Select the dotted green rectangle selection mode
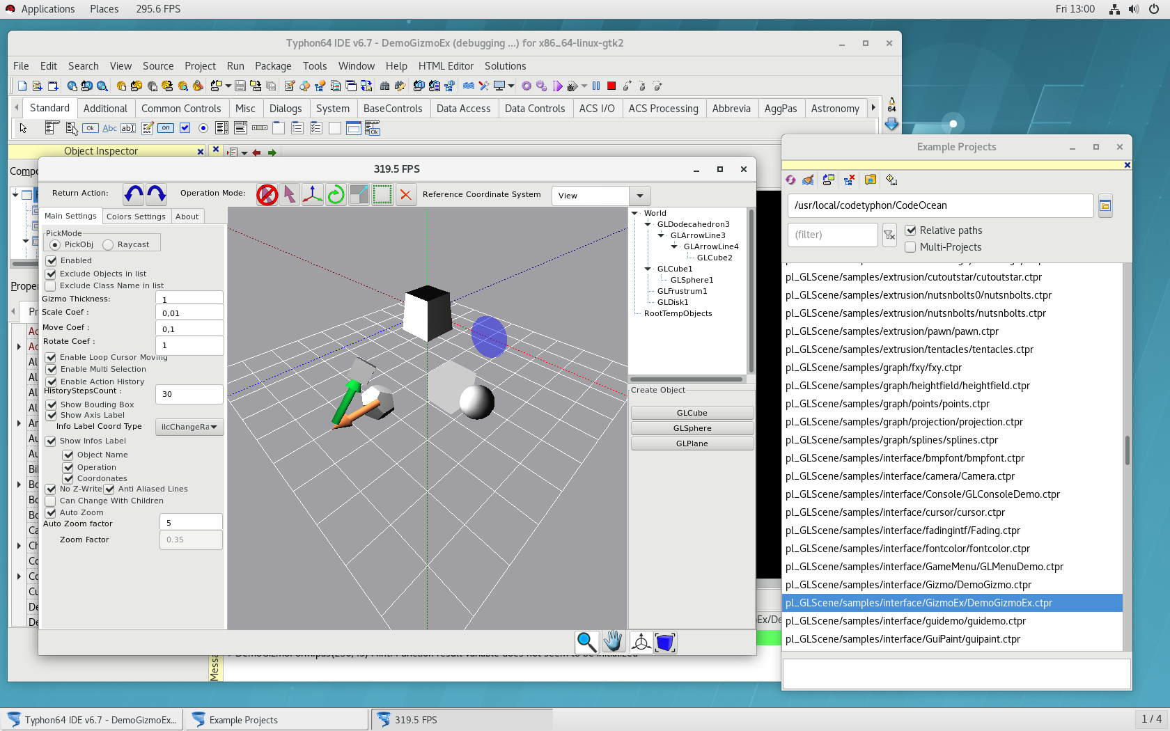Image resolution: width=1170 pixels, height=731 pixels. 382,195
